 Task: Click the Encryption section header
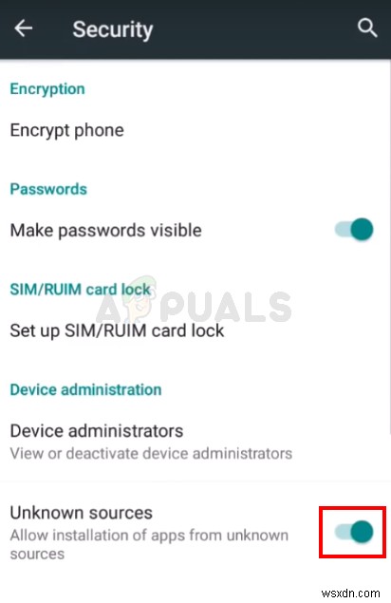47,89
